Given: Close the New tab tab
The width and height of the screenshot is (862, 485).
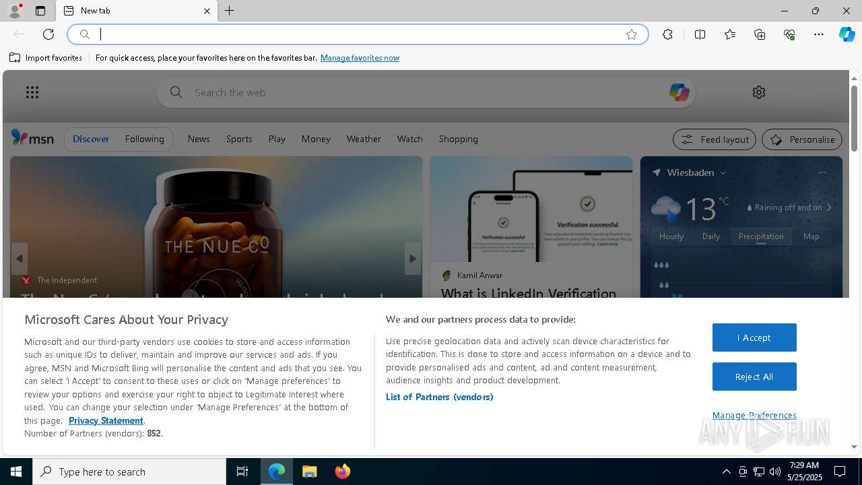Looking at the screenshot, I should (207, 11).
